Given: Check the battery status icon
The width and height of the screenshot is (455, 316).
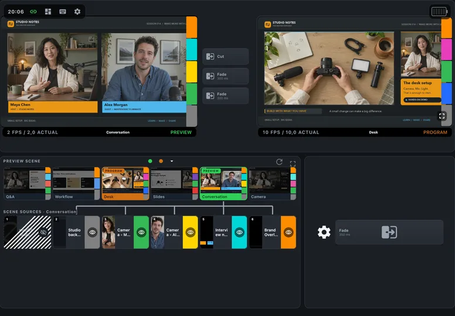Looking at the screenshot, I should tap(439, 12).
